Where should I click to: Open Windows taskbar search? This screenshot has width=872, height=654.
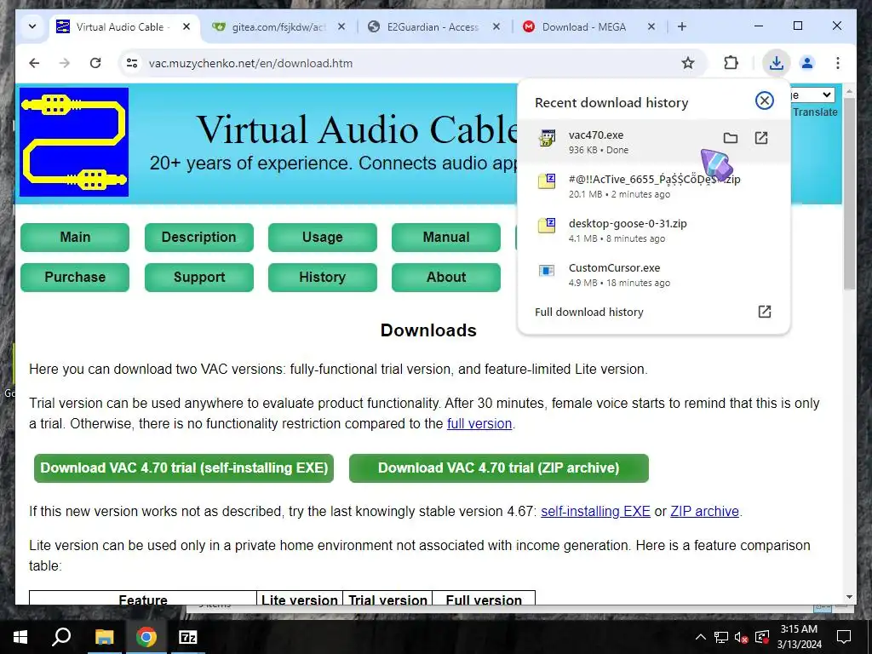pos(61,637)
